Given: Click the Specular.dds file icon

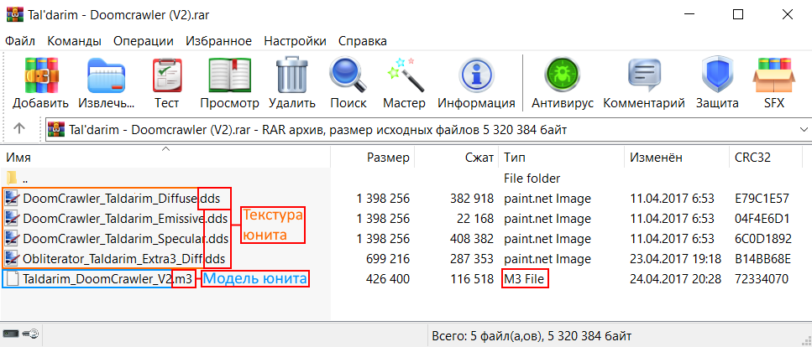Looking at the screenshot, I should point(12,239).
